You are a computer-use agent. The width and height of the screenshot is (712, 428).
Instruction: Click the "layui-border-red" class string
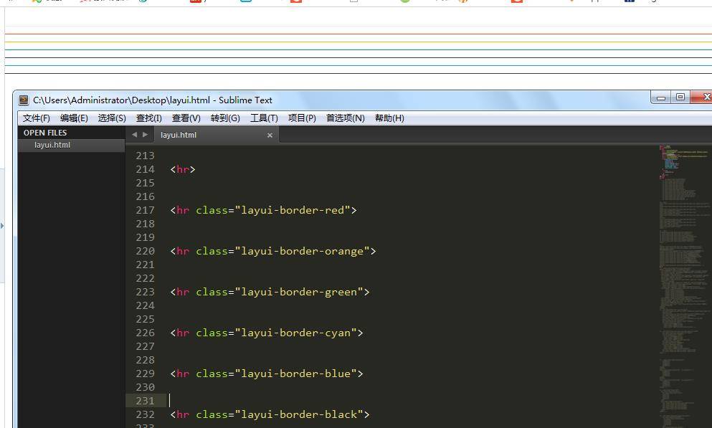tap(293, 210)
